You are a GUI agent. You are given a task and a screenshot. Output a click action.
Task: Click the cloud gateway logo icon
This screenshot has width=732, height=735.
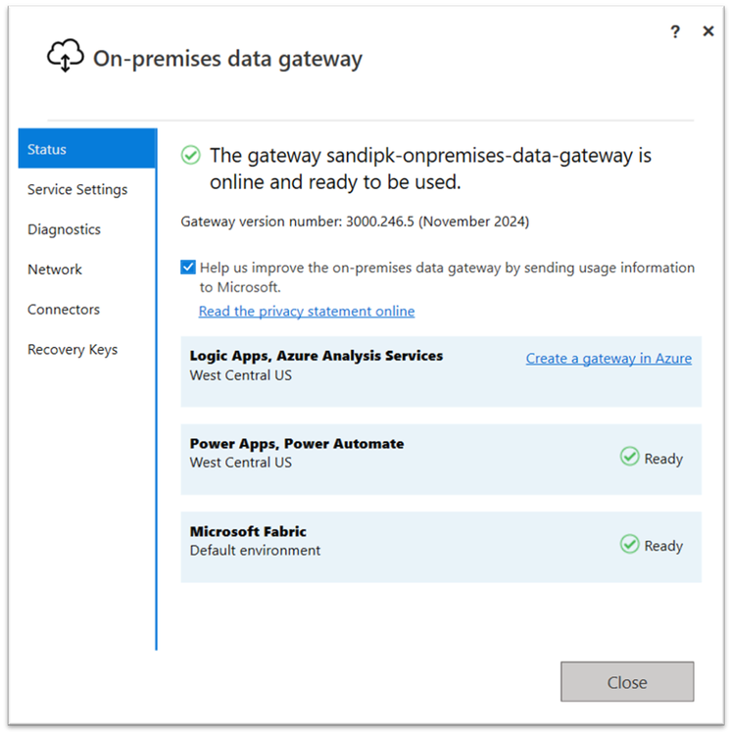(65, 58)
